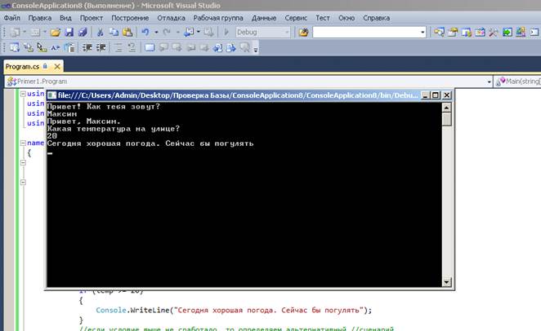The image size is (541, 331).
Task: Open the Отладка menu
Action: [x=171, y=18]
